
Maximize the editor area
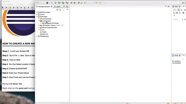[169, 6]
